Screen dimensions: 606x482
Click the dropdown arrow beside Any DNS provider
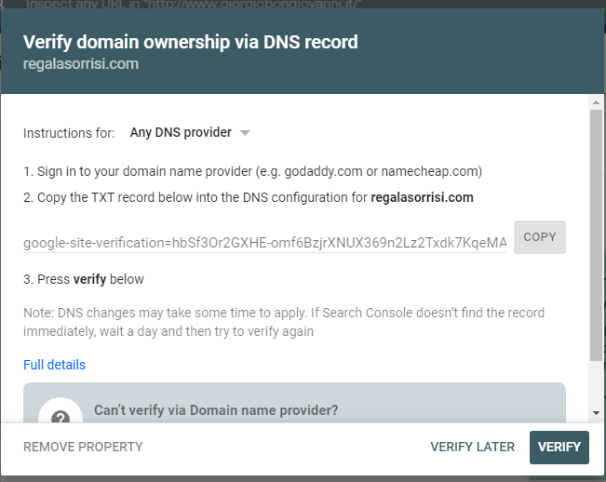[245, 133]
